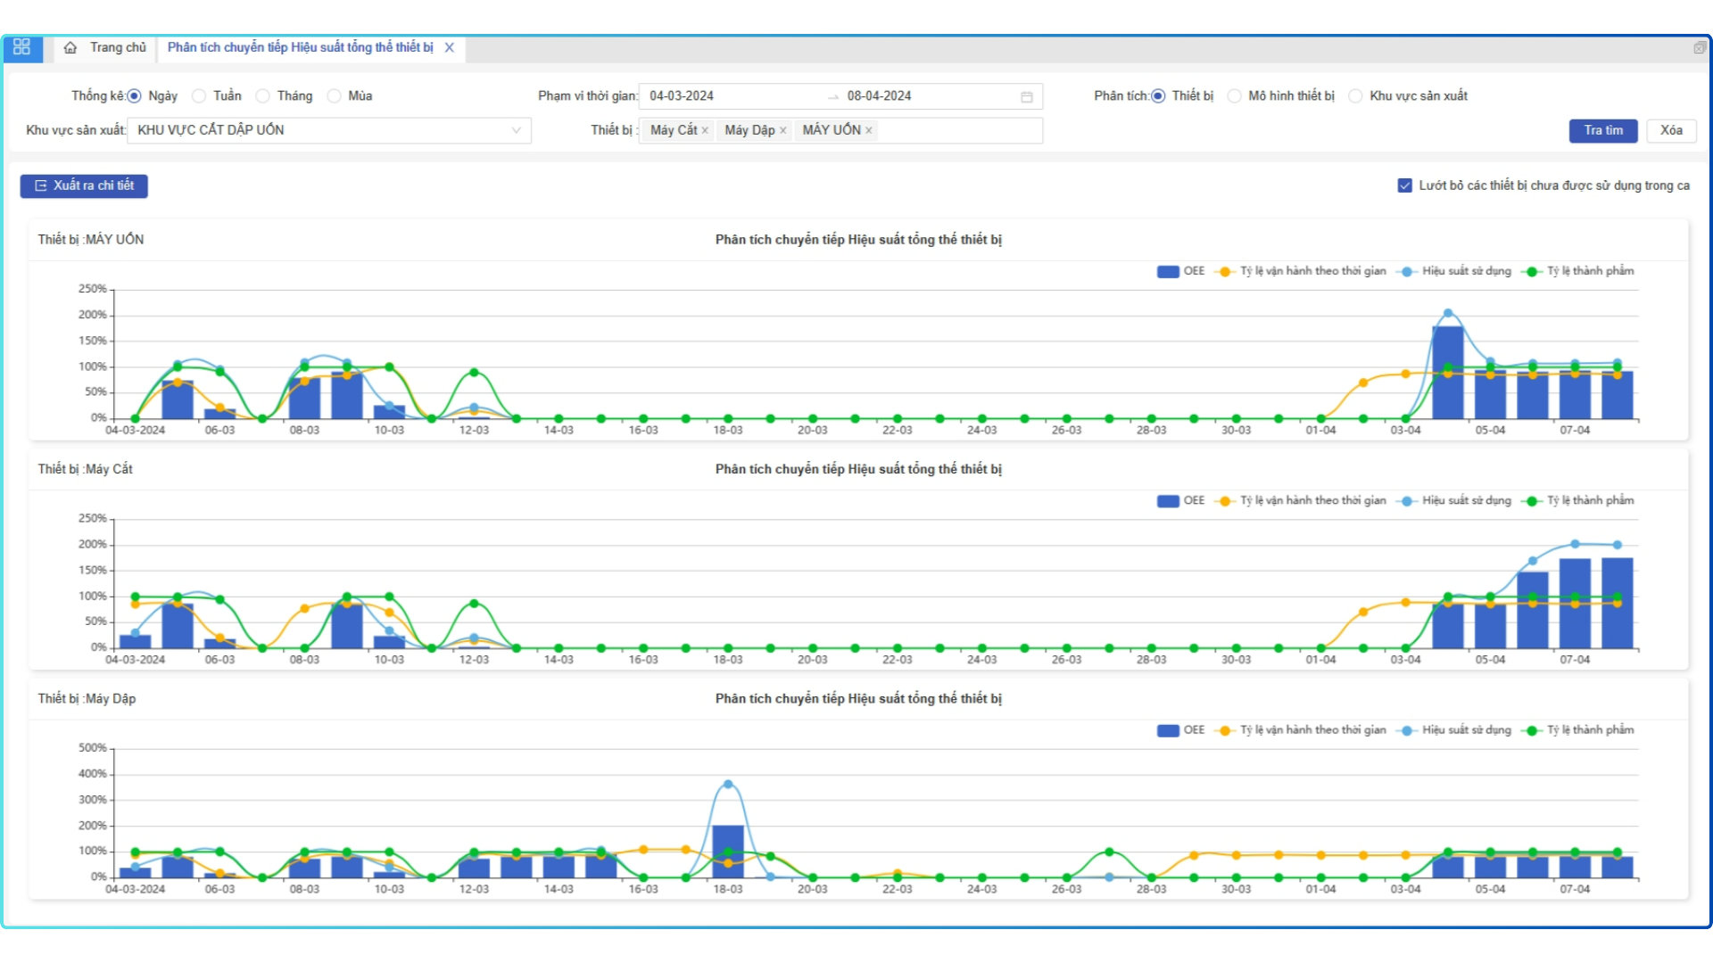The image size is (1713, 963).
Task: Click the peak blue point in Máy Dập chart
Action: pyautogui.click(x=728, y=785)
